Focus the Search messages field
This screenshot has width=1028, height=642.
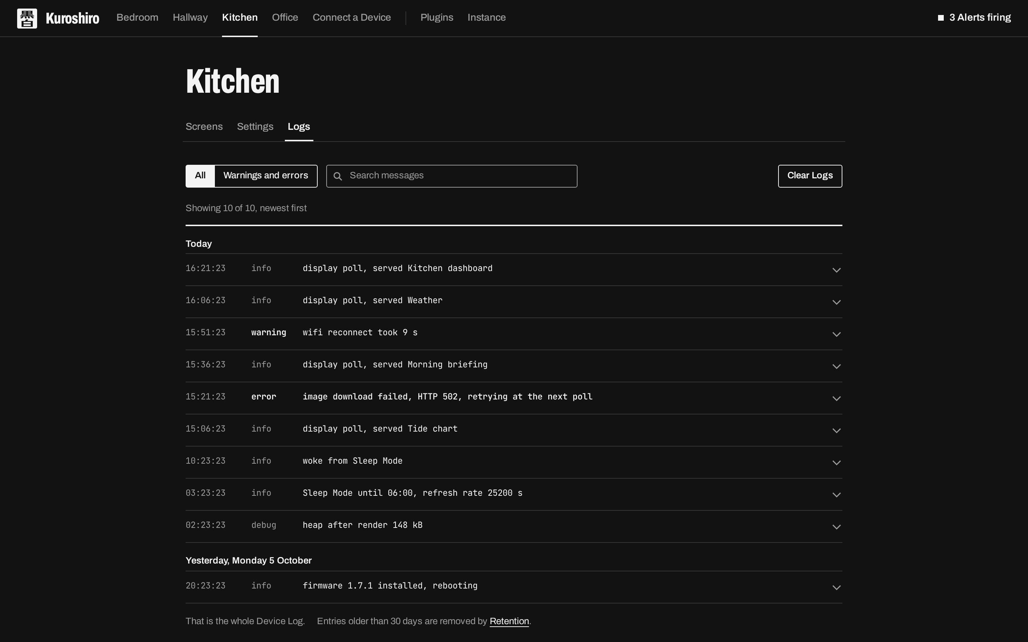click(452, 176)
